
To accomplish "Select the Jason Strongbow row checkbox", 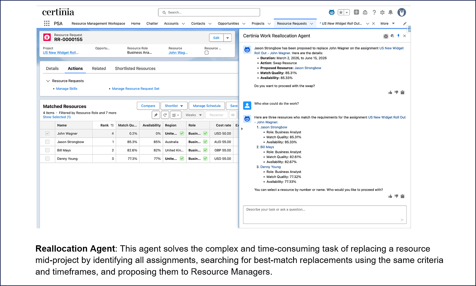I will tap(47, 142).
